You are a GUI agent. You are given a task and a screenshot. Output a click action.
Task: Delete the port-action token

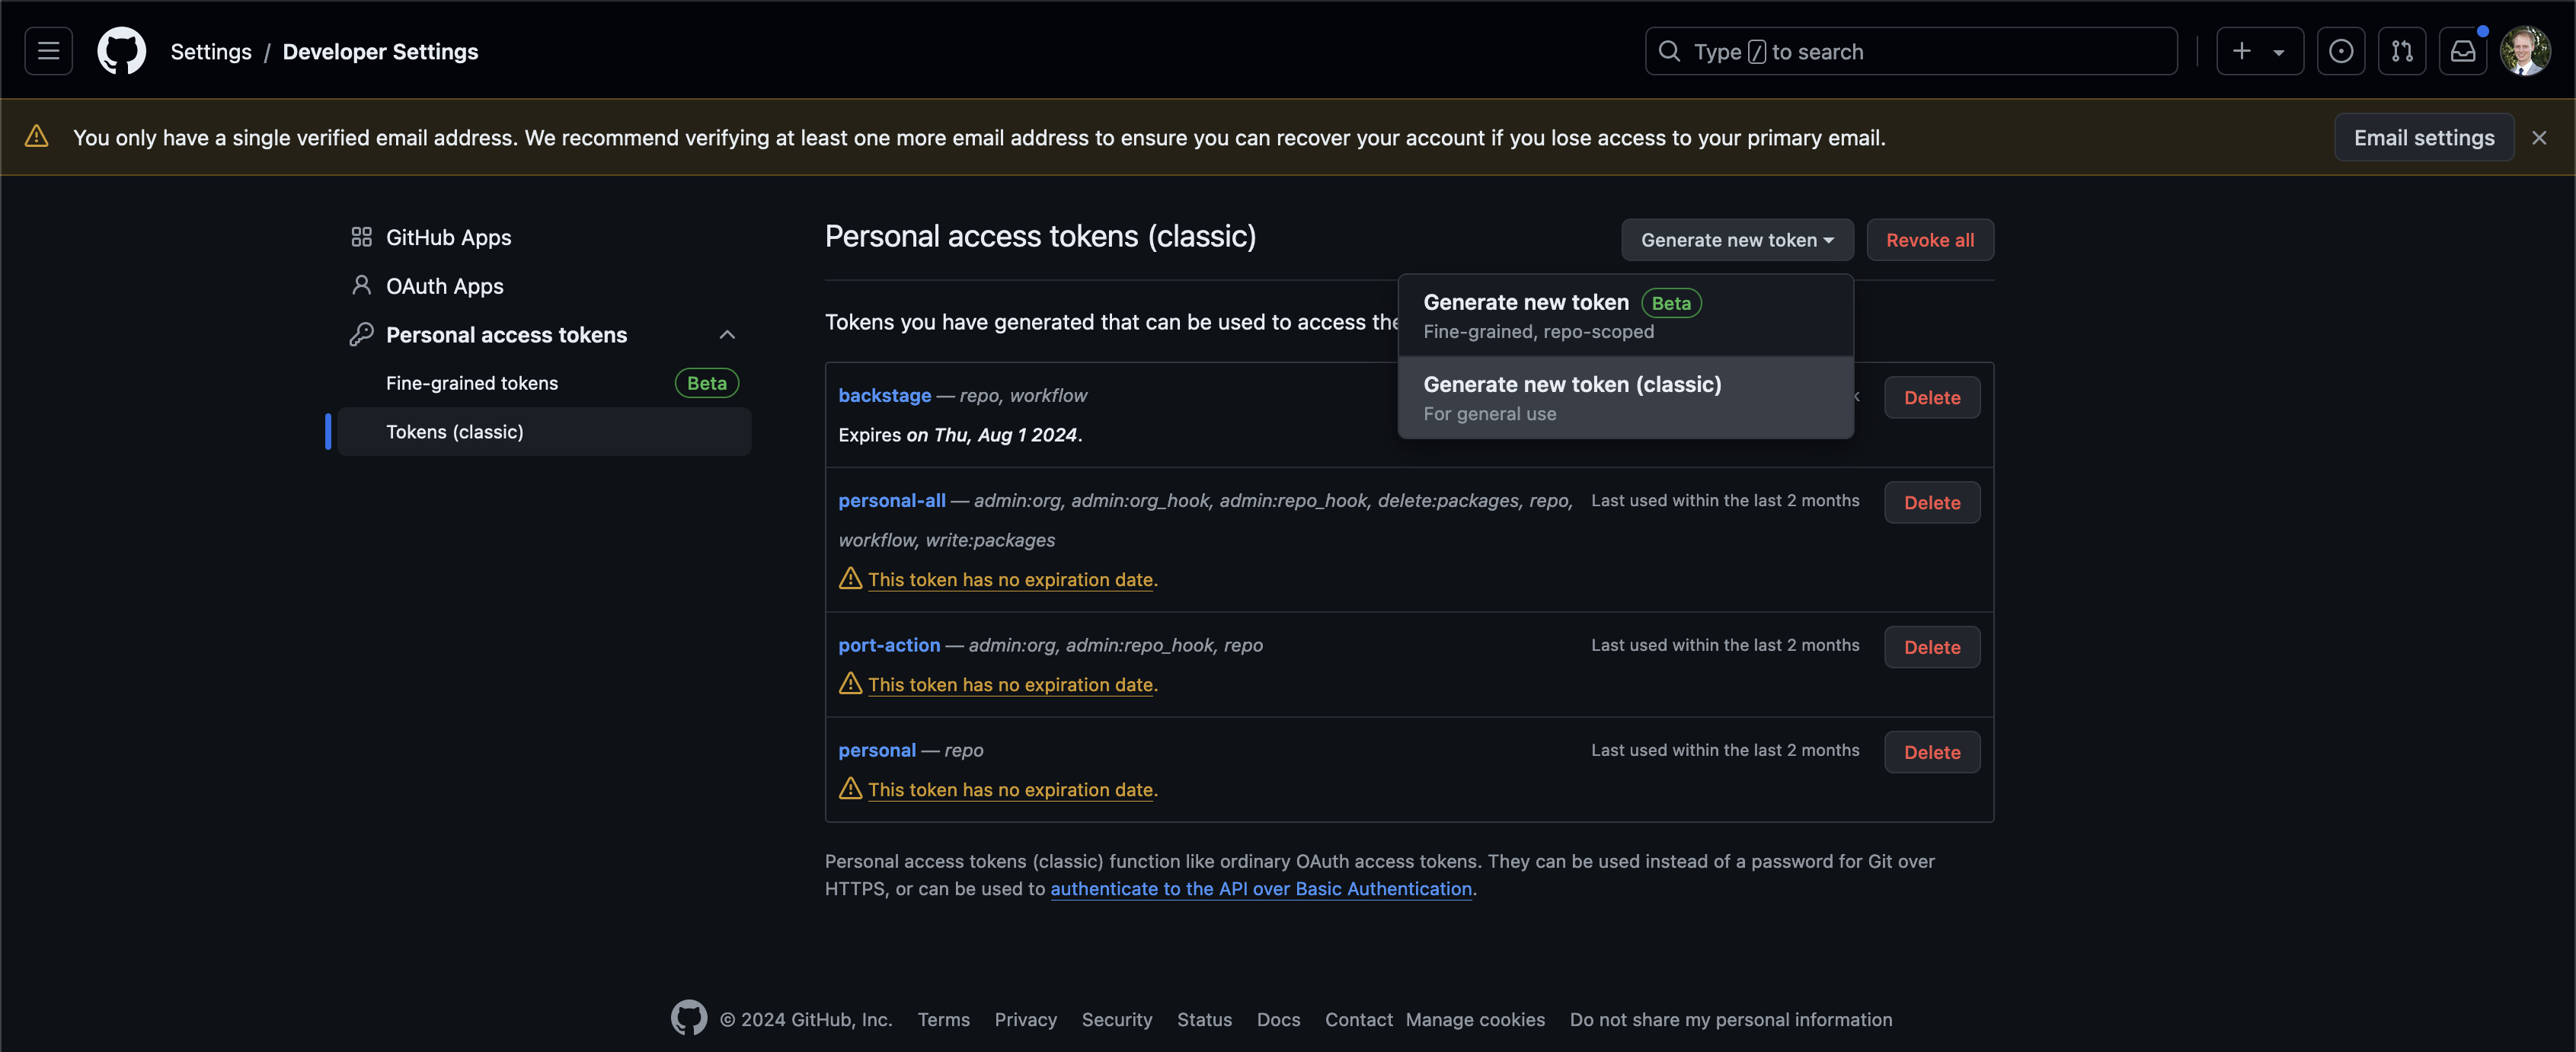click(1931, 647)
